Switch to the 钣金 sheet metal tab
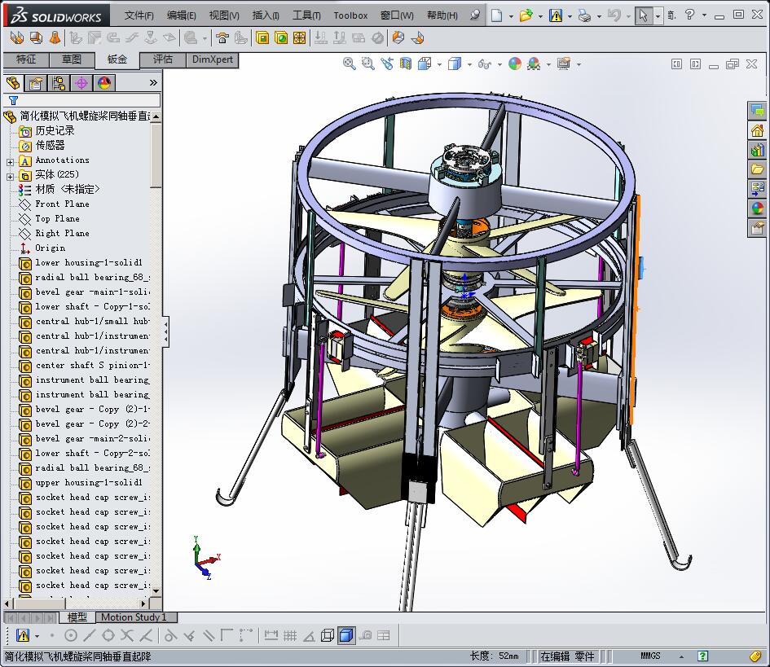 click(117, 59)
